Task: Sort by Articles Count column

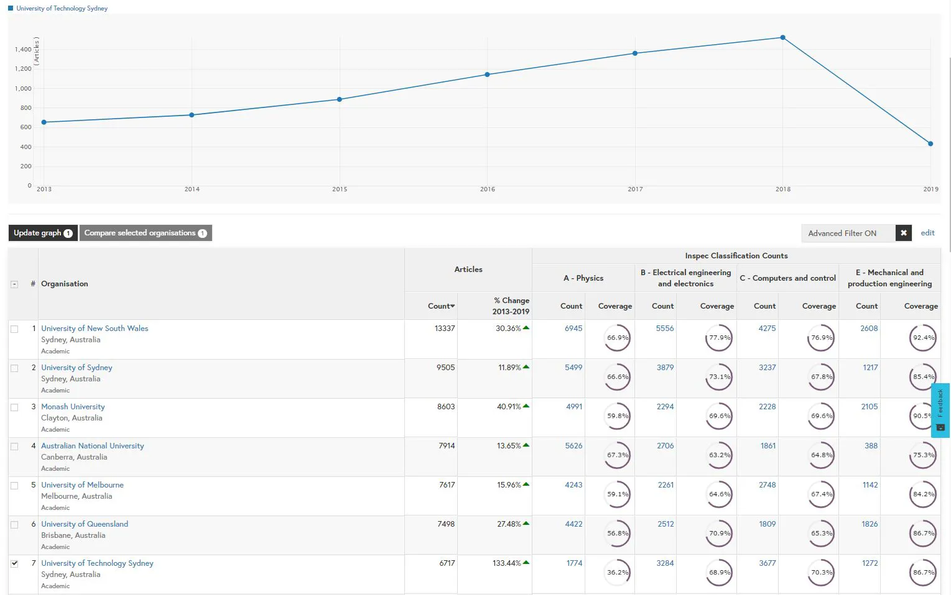Action: (x=441, y=306)
